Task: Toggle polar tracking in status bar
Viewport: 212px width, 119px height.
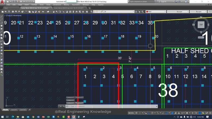Action: pos(152,113)
